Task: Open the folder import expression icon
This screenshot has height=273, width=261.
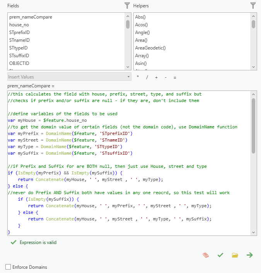Action: click(235, 255)
